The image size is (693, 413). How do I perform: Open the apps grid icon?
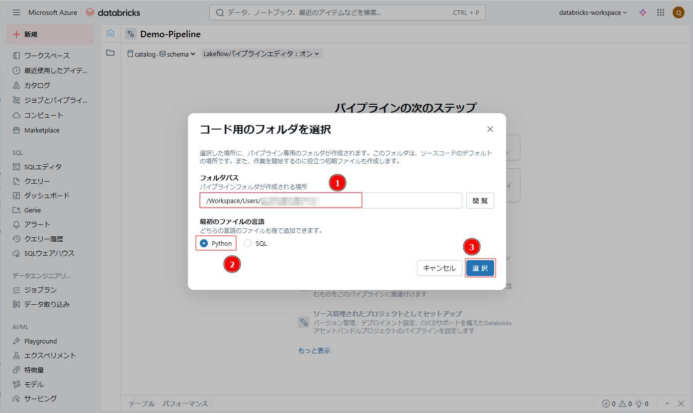click(661, 12)
